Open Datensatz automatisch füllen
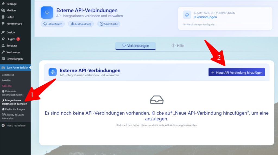 [12, 93]
